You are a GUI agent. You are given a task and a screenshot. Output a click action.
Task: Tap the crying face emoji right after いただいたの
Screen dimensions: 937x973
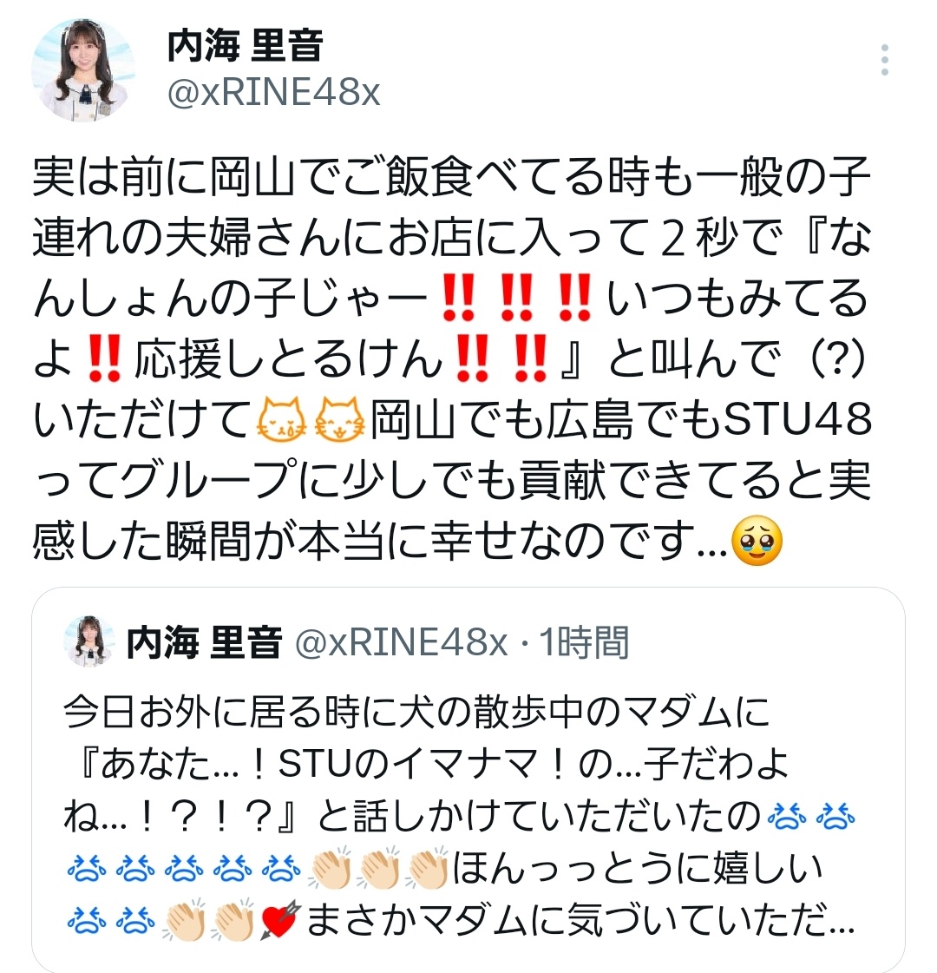tap(787, 816)
